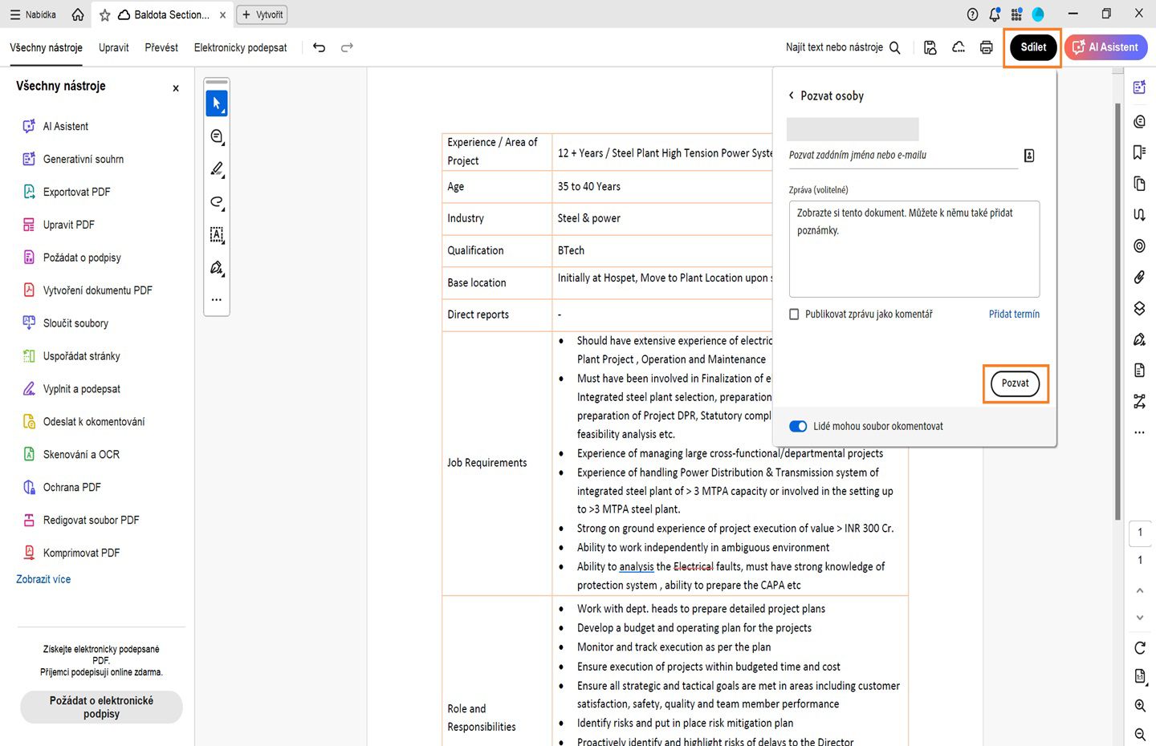Click Zobrazit více link
The width and height of the screenshot is (1156, 746).
[43, 579]
